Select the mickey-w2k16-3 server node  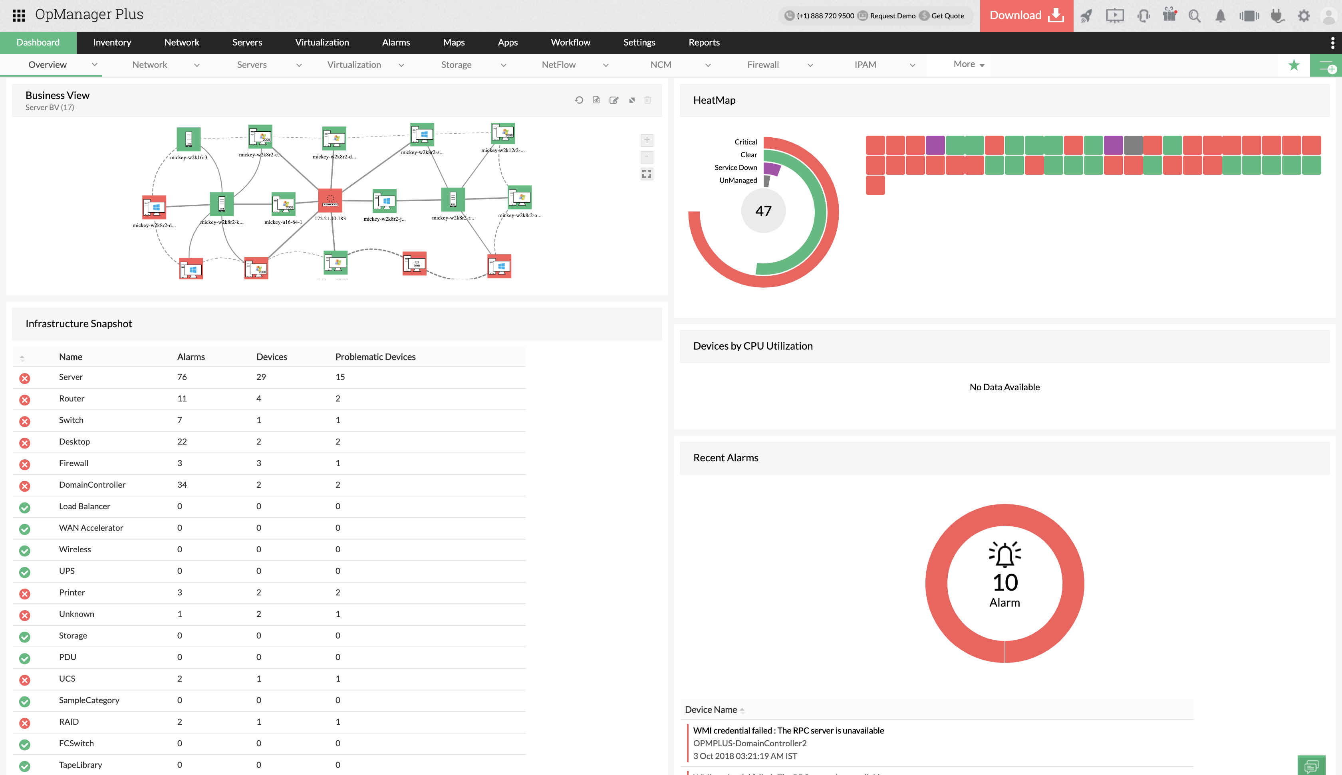189,139
